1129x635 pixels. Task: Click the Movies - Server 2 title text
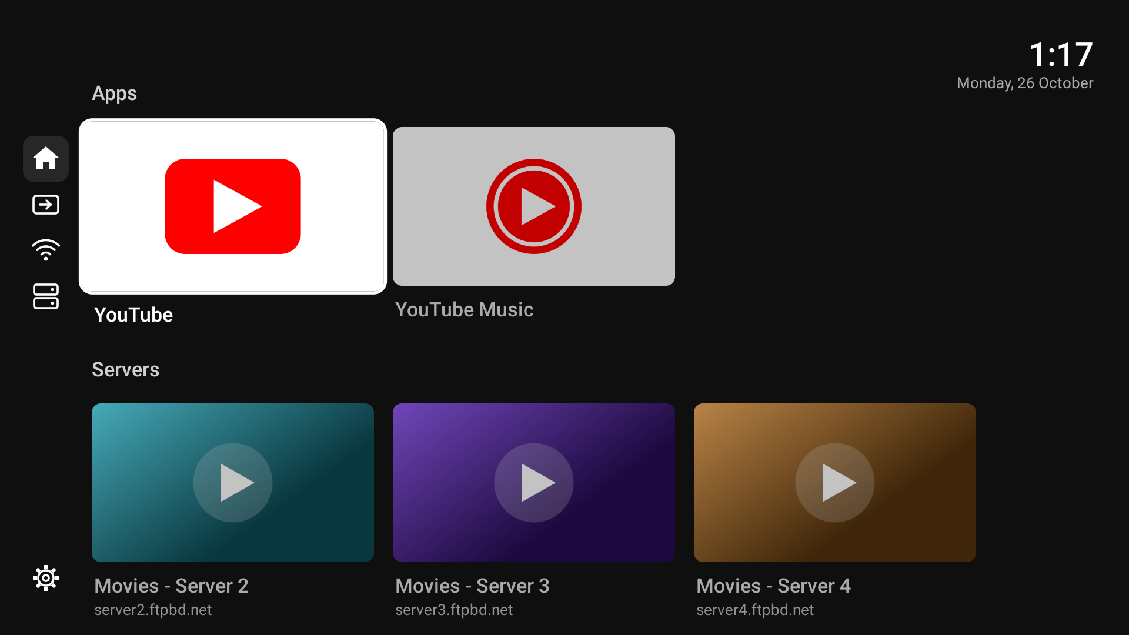point(171,586)
